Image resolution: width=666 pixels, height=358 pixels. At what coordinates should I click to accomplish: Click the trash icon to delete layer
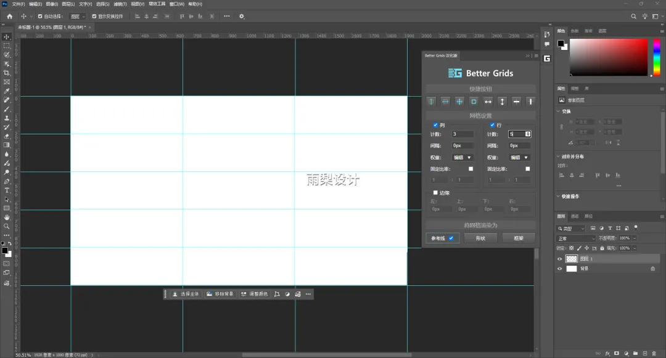(x=654, y=353)
